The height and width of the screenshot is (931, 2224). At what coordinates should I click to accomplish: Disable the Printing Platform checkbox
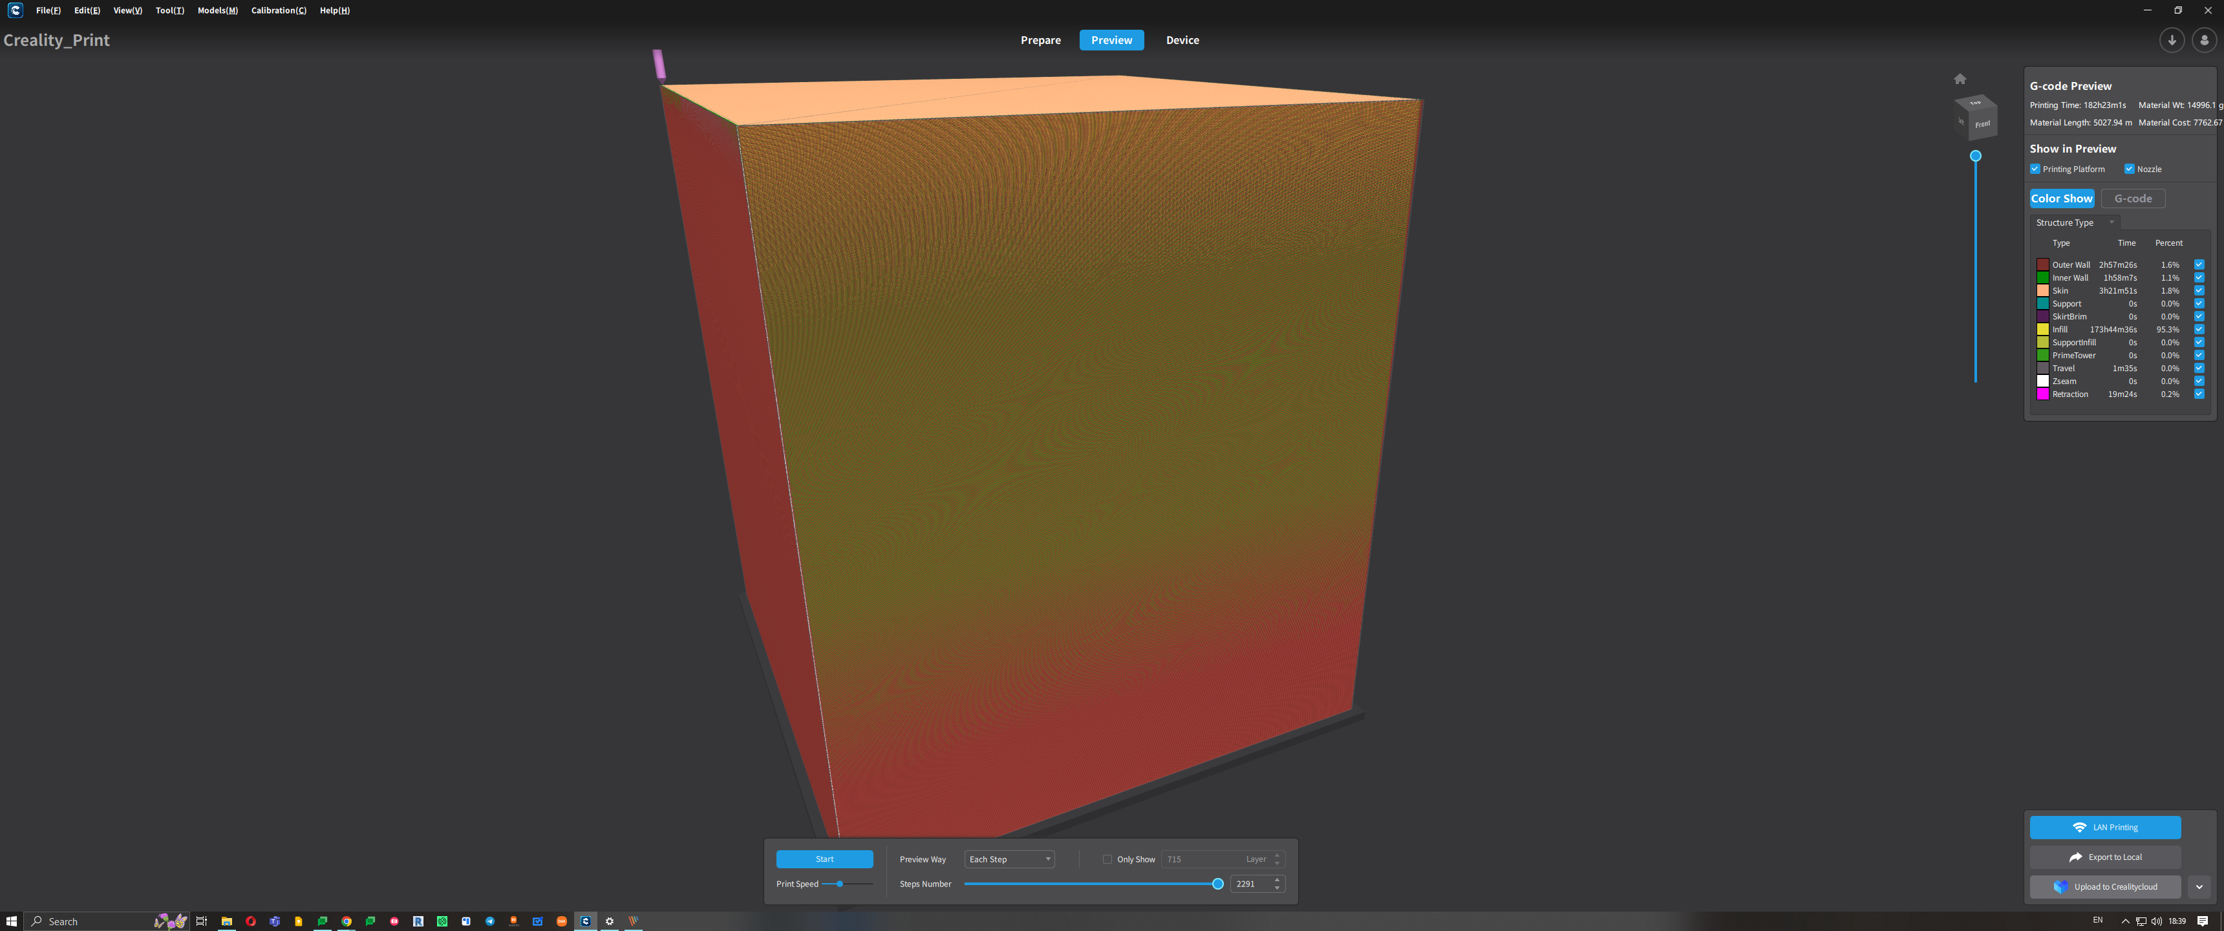2035,168
